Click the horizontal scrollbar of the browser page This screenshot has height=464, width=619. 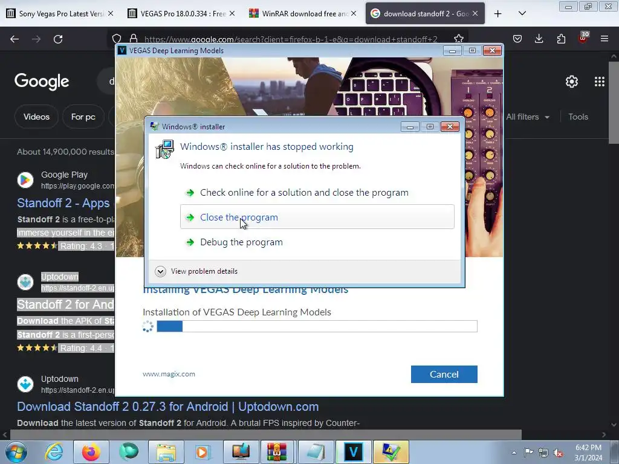pos(265,434)
